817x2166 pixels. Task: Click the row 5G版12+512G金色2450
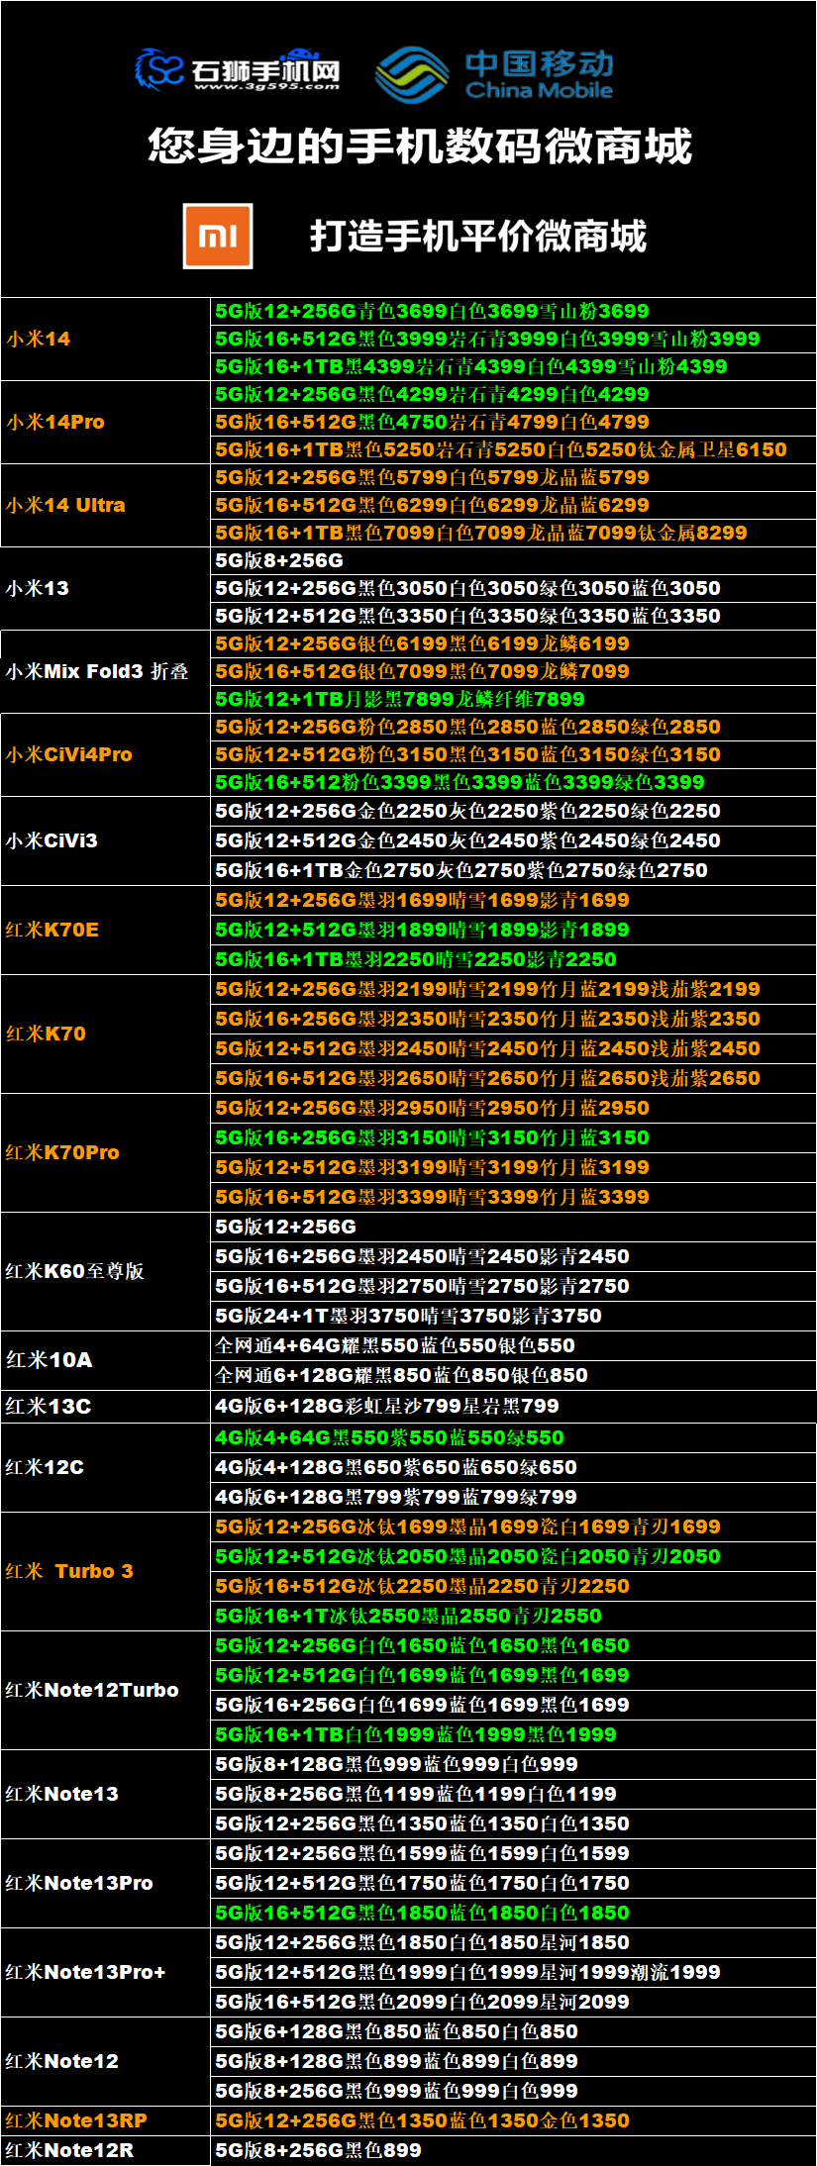[514, 840]
